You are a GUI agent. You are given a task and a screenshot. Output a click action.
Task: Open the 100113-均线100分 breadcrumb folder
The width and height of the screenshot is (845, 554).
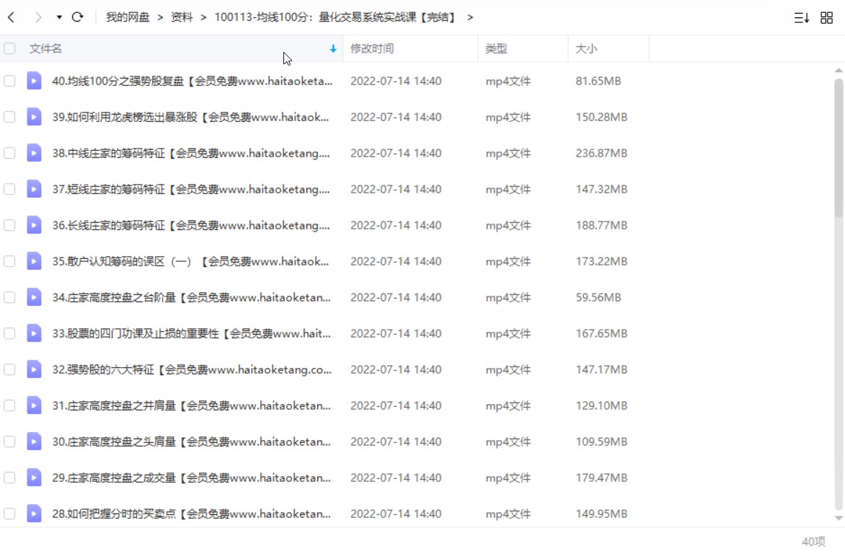tap(335, 17)
